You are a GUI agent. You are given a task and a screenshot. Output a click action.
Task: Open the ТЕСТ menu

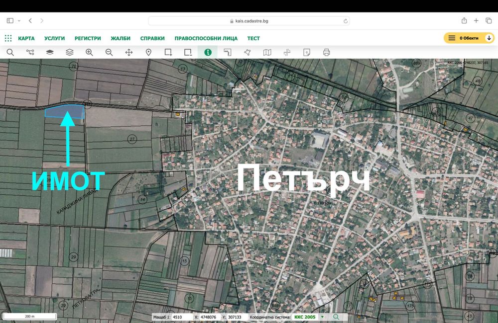pyautogui.click(x=253, y=38)
